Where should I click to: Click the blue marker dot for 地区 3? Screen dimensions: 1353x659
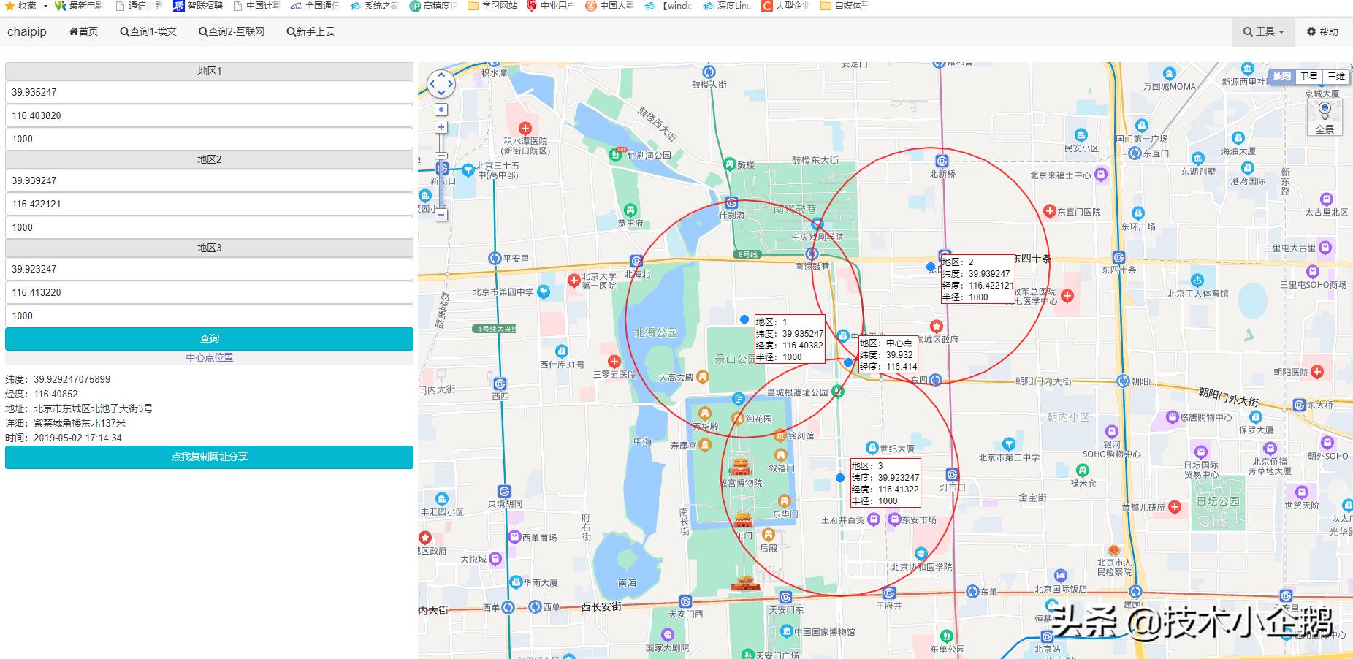pos(840,478)
